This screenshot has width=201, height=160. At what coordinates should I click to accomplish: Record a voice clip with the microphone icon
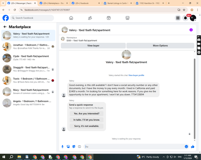click(62, 147)
